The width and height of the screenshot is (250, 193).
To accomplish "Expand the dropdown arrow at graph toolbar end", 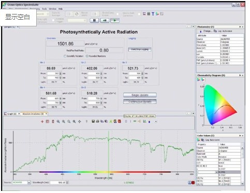I will (x=156, y=122).
